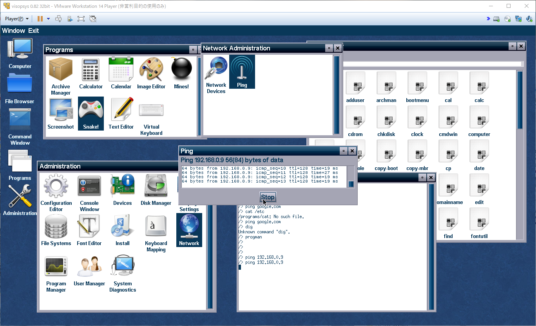Click the VMware sound device status icon
536x326 pixels.
pos(529,18)
